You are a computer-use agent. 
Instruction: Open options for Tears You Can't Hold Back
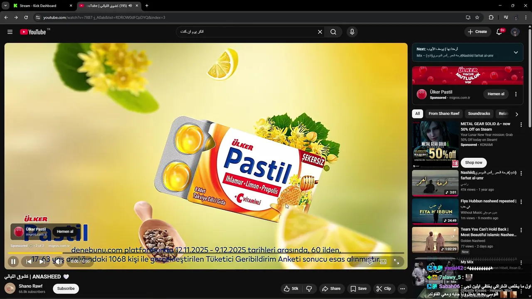tap(521, 230)
